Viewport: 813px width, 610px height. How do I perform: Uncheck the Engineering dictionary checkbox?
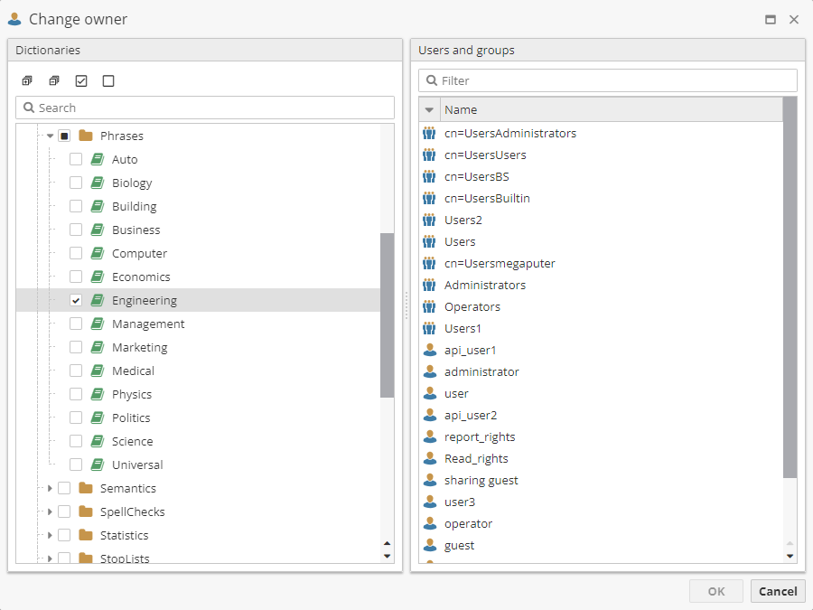tap(76, 301)
